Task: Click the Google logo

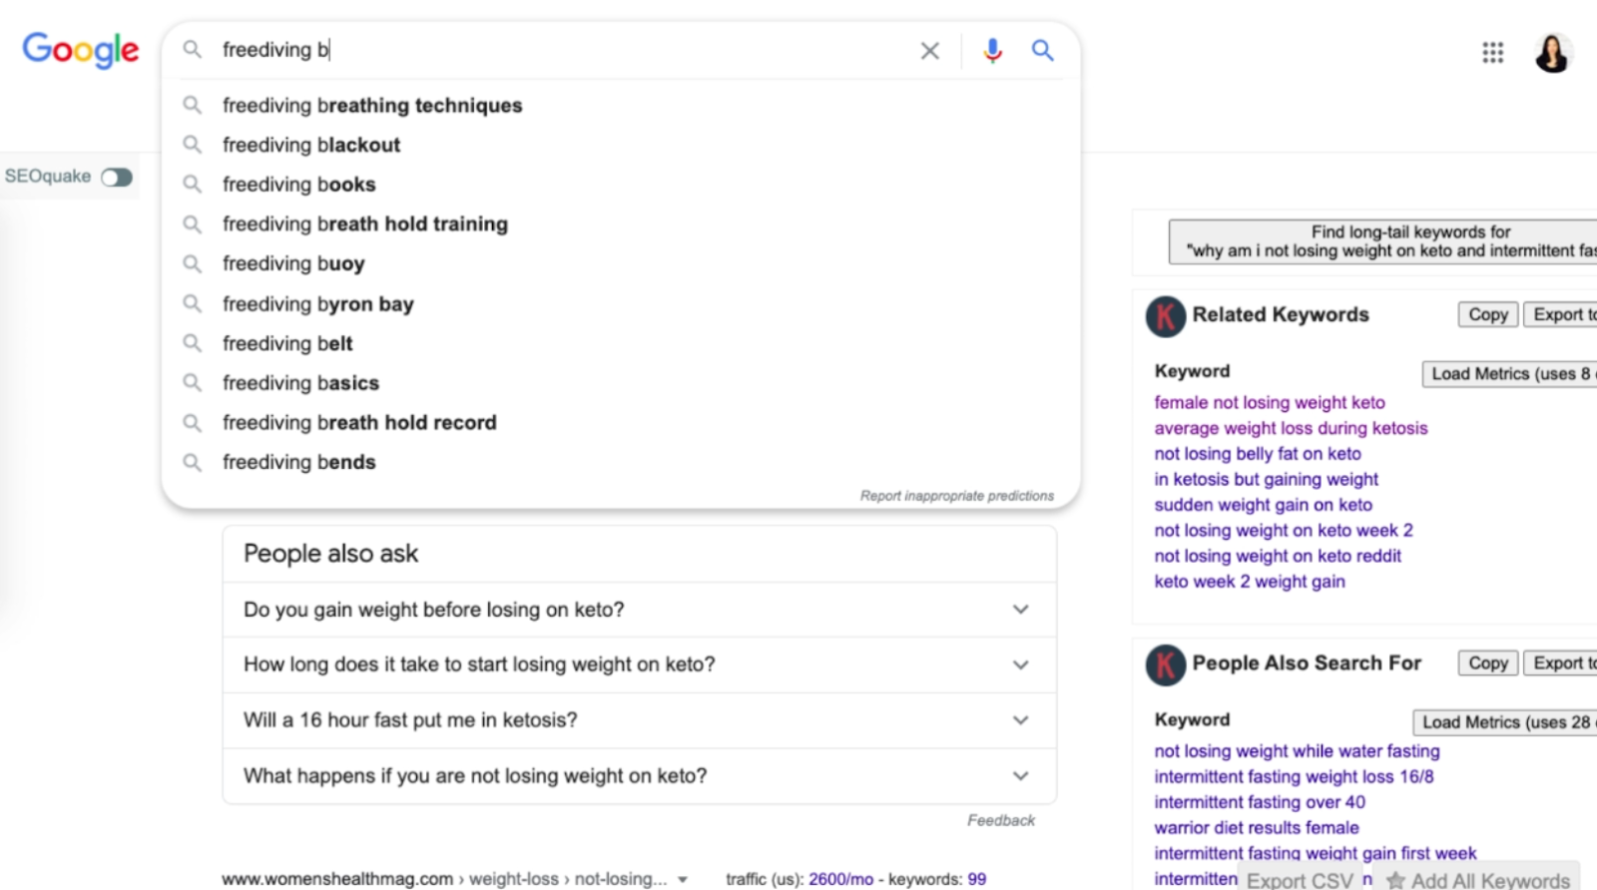Action: (x=81, y=50)
